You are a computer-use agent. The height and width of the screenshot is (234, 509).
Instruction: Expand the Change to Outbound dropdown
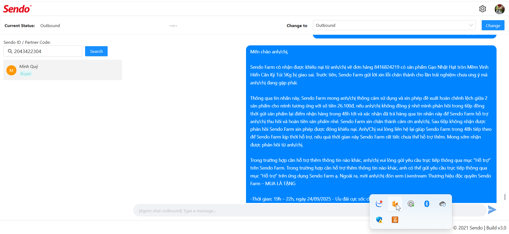[394, 25]
